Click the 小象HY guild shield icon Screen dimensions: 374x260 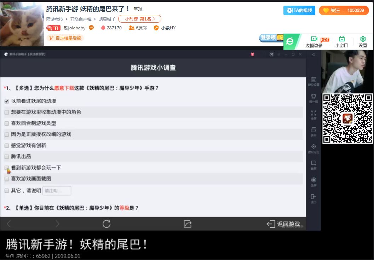156,28
